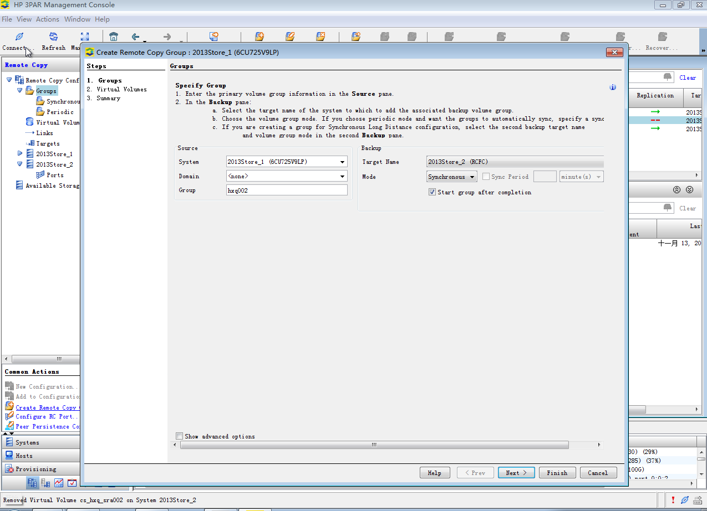Click the Cancel button
707x511 pixels.
(598, 473)
